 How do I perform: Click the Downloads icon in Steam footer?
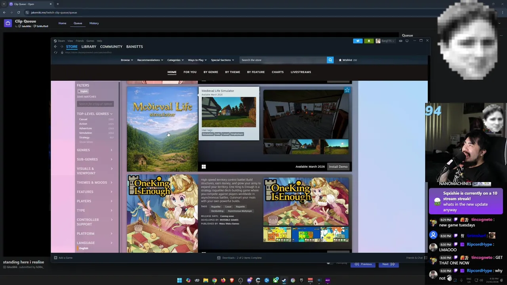click(219, 258)
